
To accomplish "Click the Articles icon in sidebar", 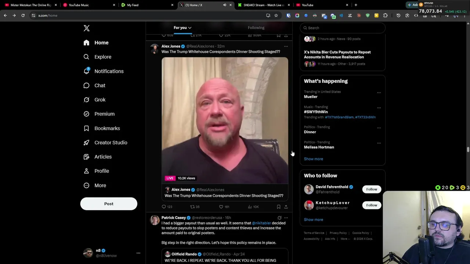I will (86, 157).
